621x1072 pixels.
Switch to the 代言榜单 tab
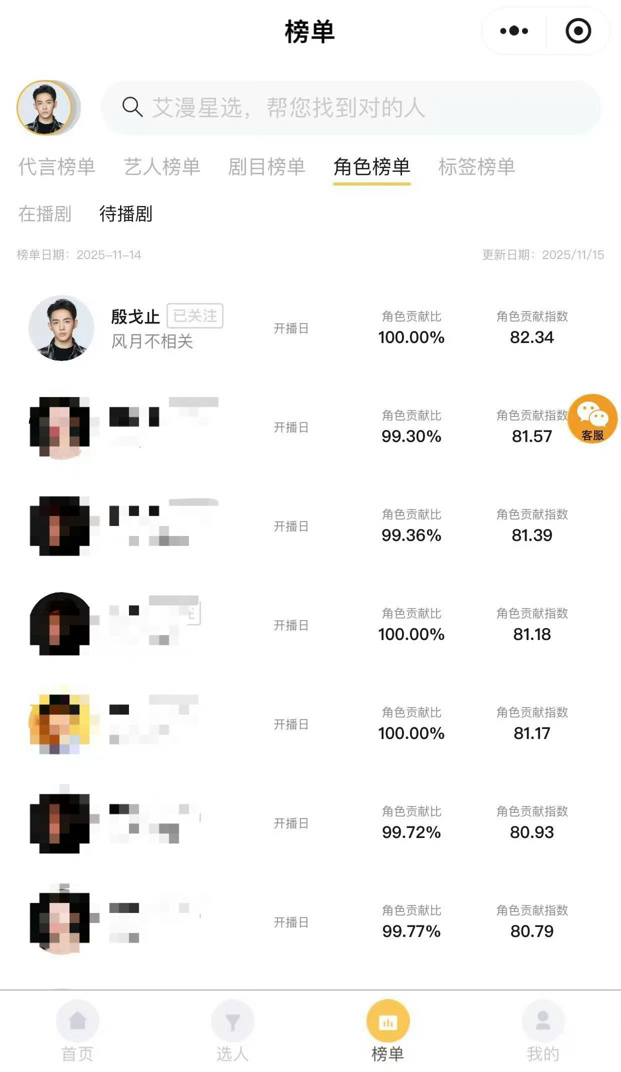[56, 166]
